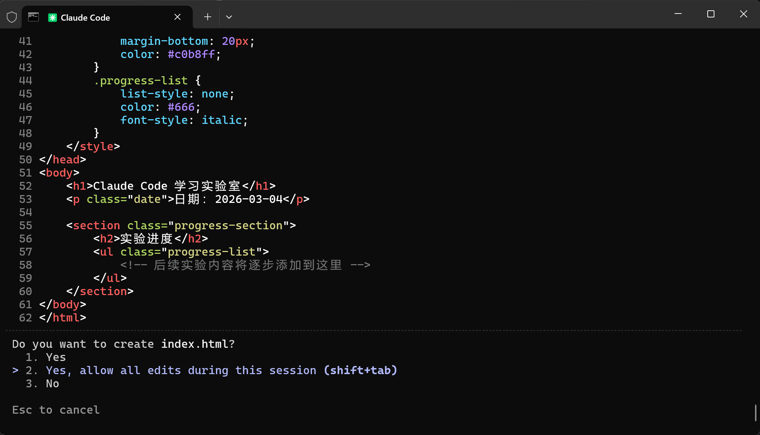The height and width of the screenshot is (435, 760).
Task: Select the Claude Code tab
Action: point(107,17)
